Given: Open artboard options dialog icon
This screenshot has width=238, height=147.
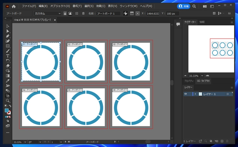Looking at the screenshot, I should click(x=132, y=13).
